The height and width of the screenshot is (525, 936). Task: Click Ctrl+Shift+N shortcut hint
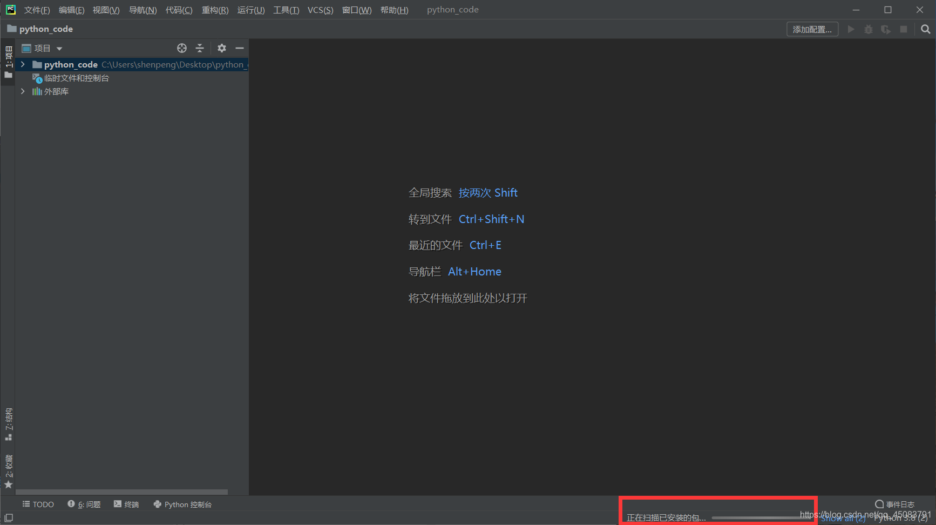click(491, 219)
